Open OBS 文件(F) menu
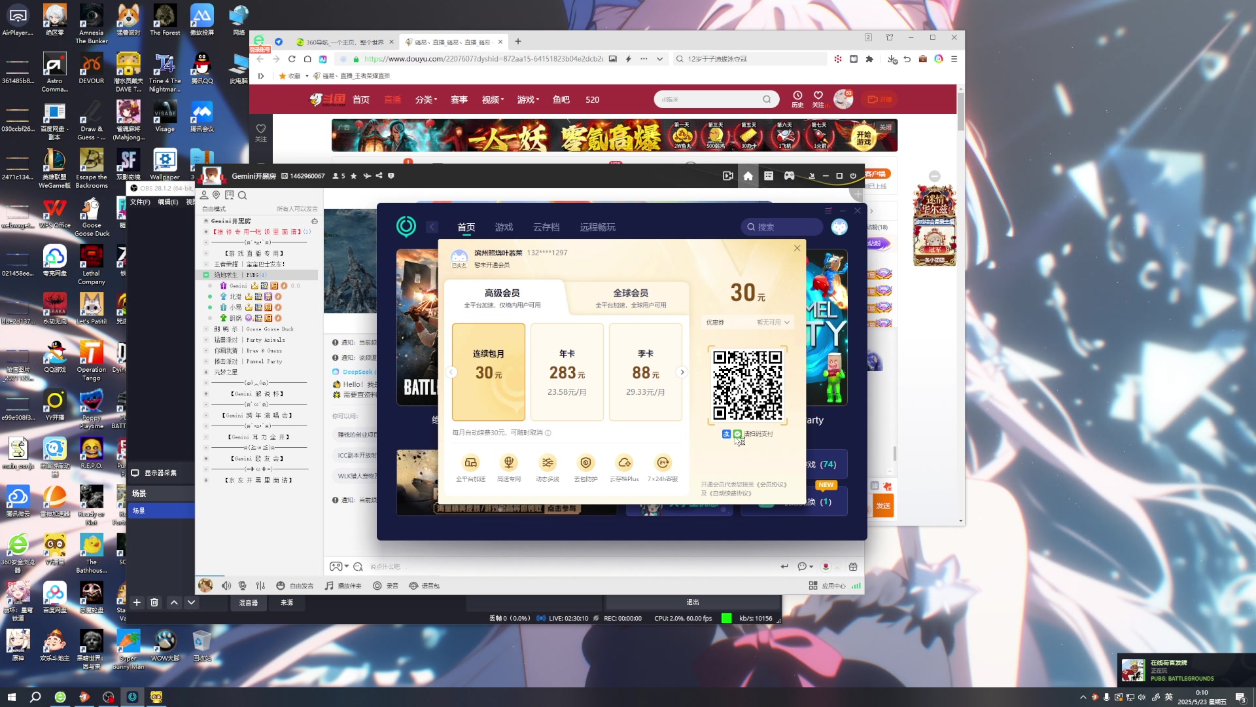This screenshot has width=1256, height=707. pos(140,202)
